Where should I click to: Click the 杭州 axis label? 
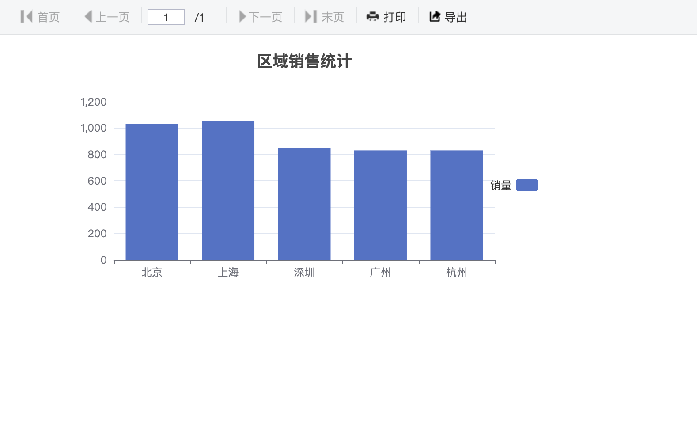click(457, 273)
